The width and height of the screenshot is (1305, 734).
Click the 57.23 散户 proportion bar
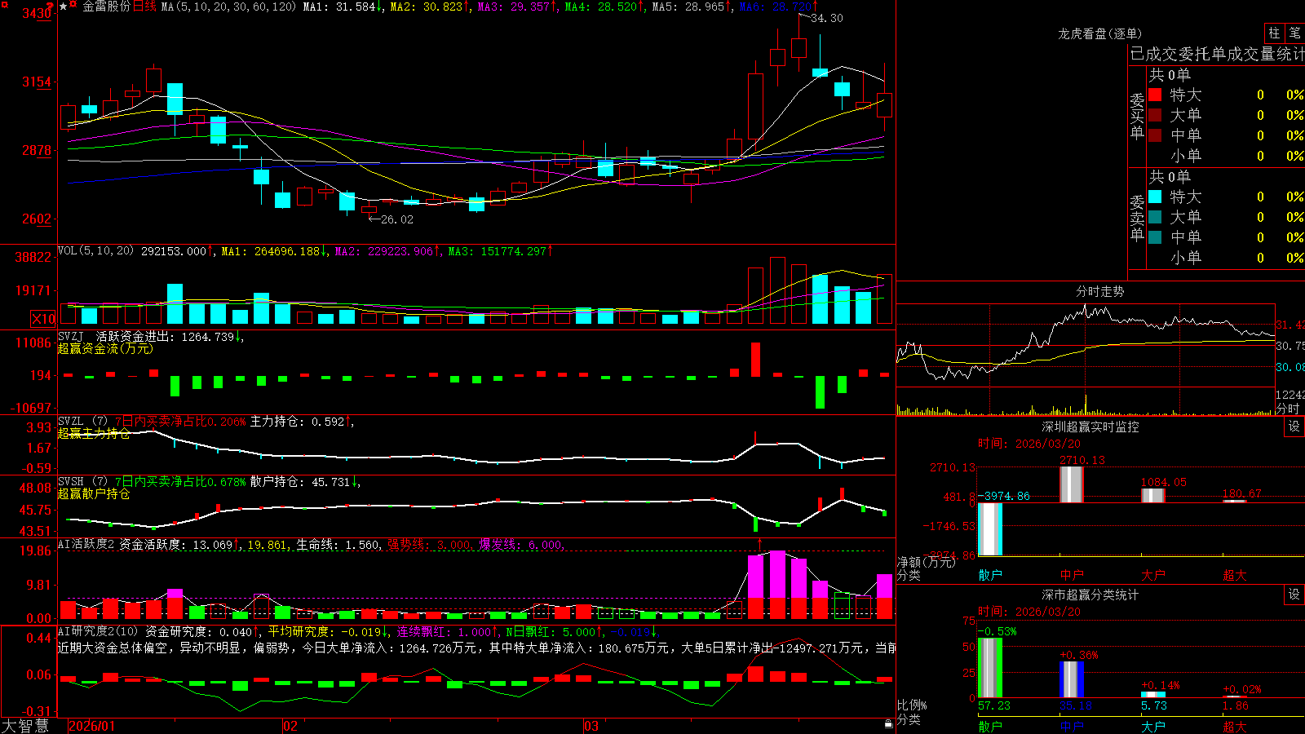tap(990, 668)
